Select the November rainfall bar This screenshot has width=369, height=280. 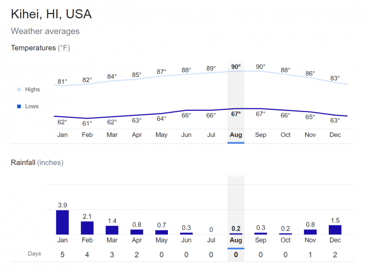tap(310, 232)
